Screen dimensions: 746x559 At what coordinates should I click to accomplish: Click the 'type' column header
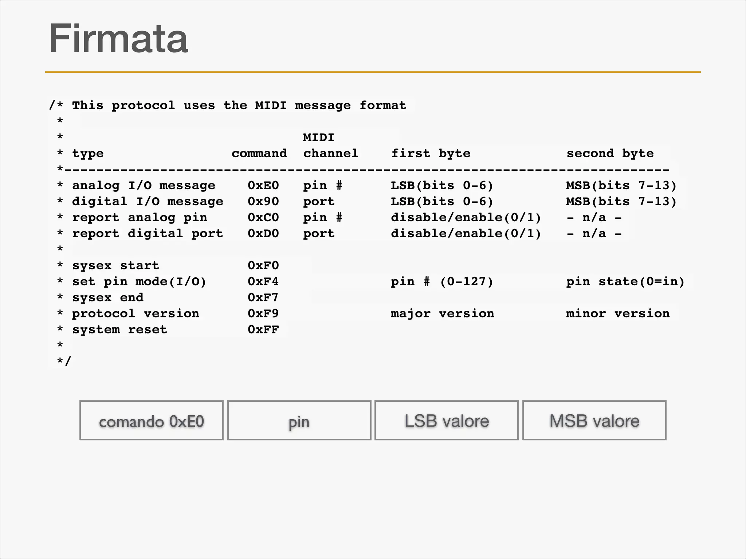(x=88, y=154)
